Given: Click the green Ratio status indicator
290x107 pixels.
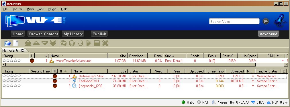Looking at the screenshot, I should pos(183,102).
